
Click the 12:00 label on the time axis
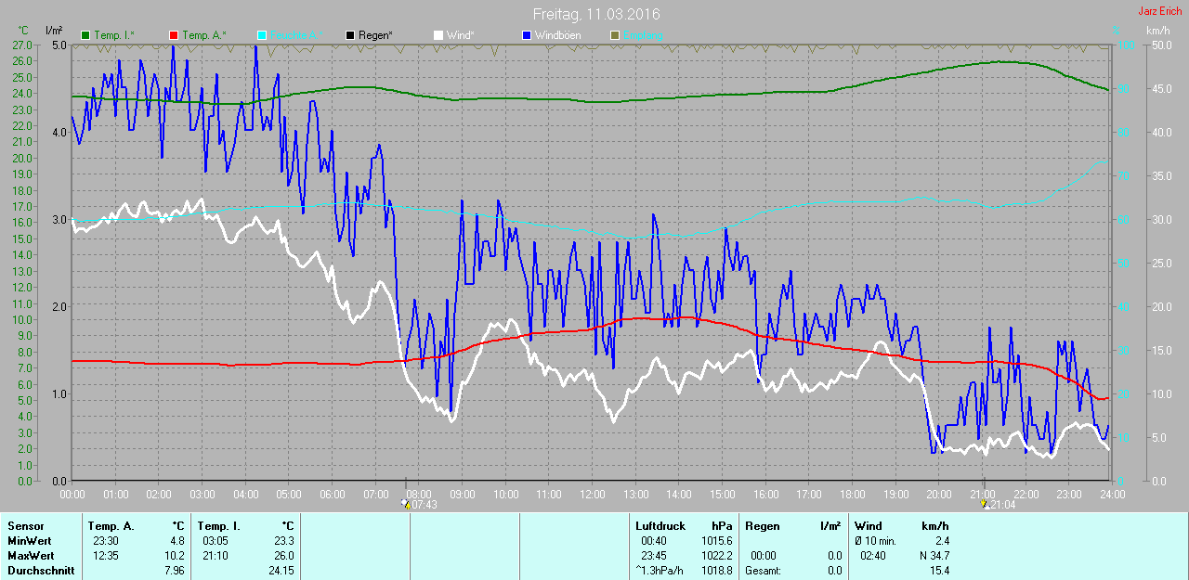pyautogui.click(x=592, y=495)
